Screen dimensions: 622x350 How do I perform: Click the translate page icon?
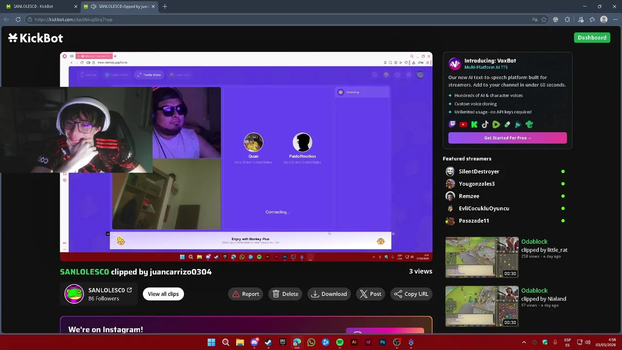point(535,19)
